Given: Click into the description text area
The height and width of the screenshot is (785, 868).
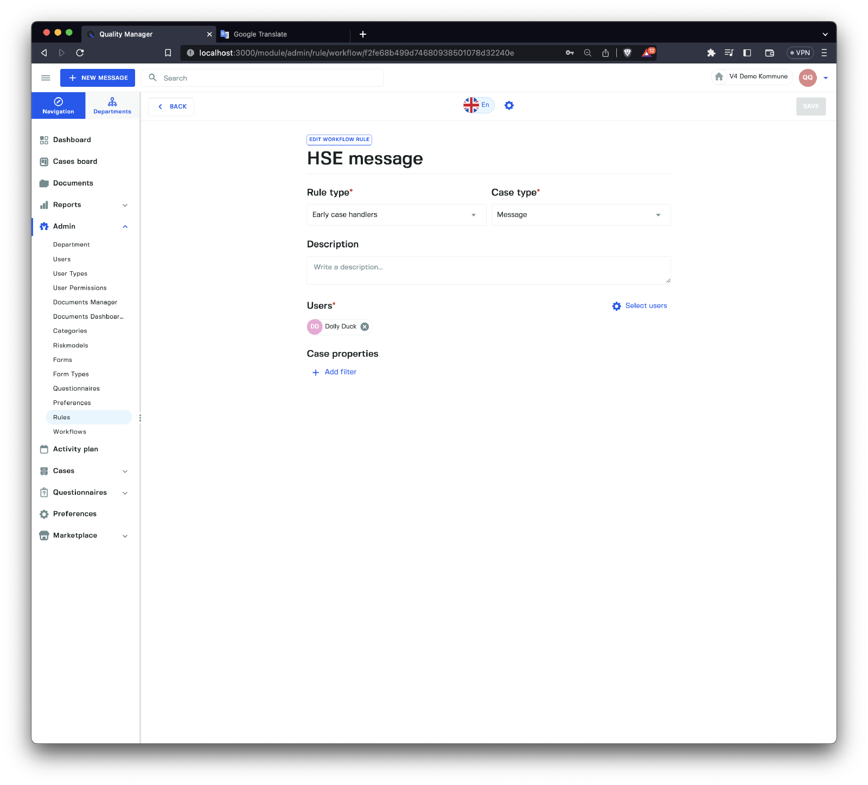Looking at the screenshot, I should pyautogui.click(x=488, y=270).
